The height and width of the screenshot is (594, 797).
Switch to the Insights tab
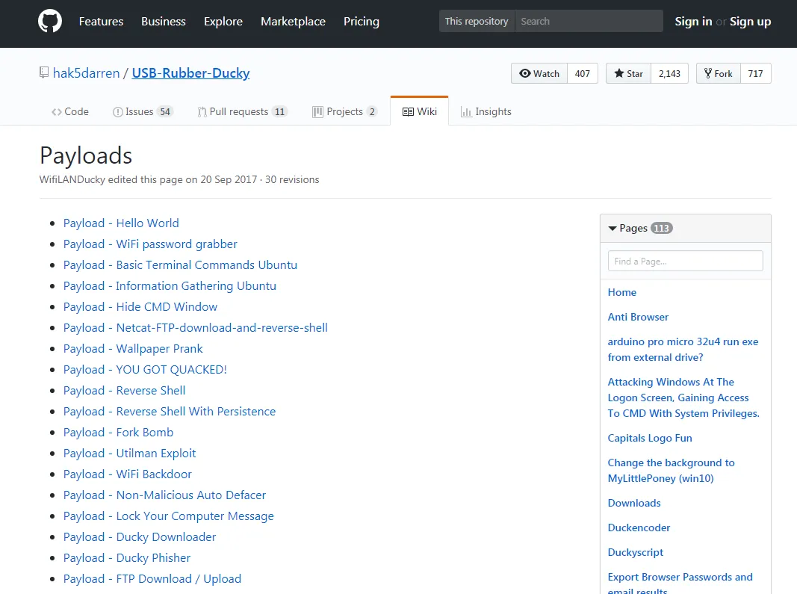coord(486,111)
